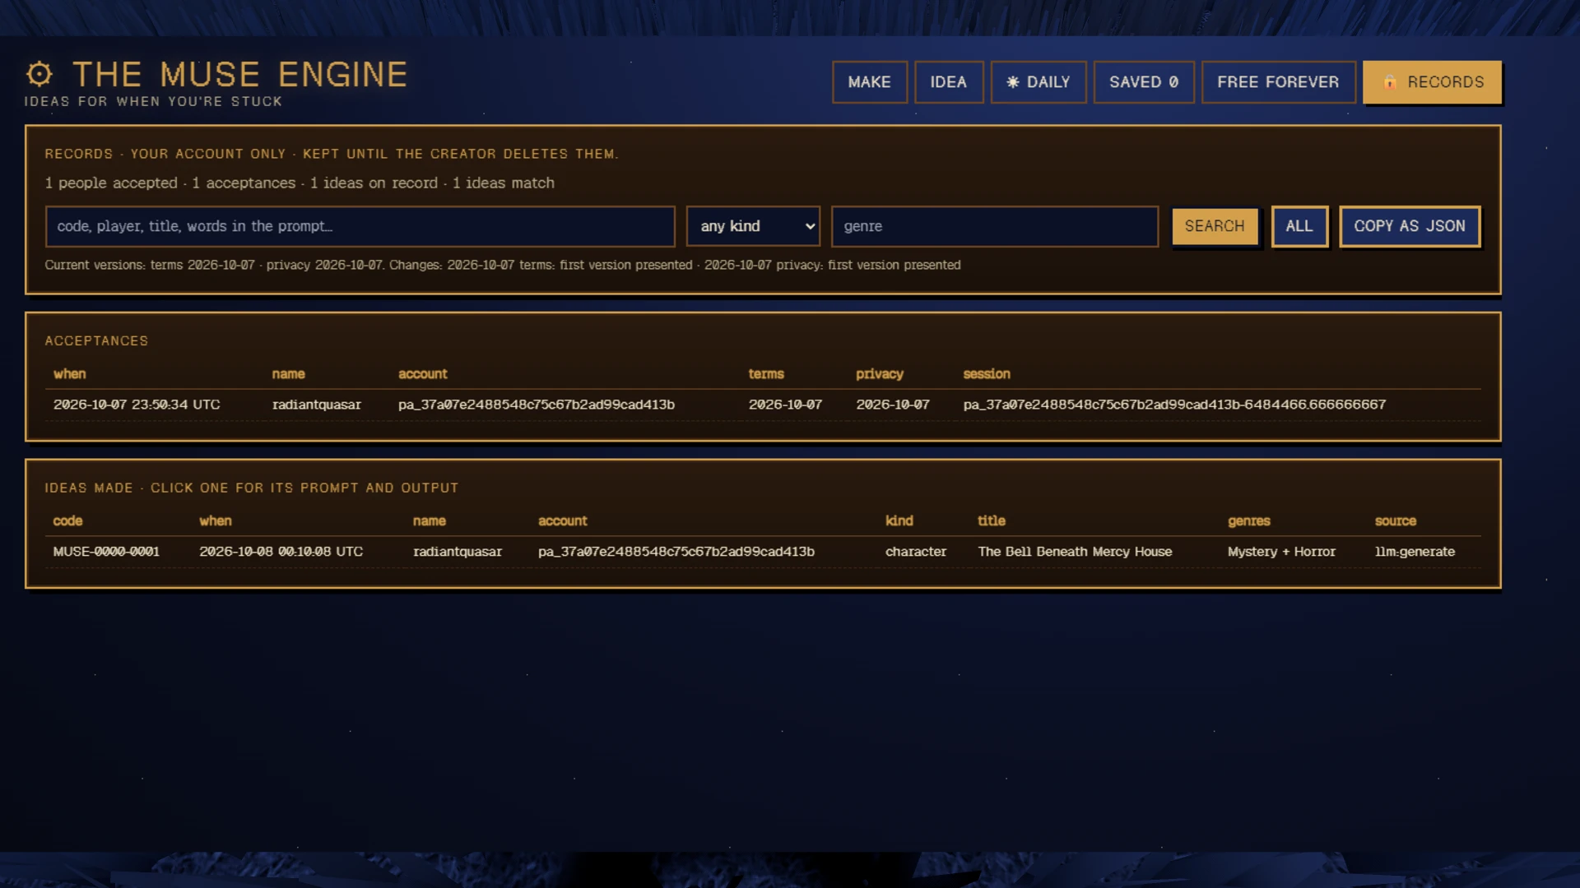Click the ALL button
The width and height of the screenshot is (1580, 888).
click(x=1299, y=226)
